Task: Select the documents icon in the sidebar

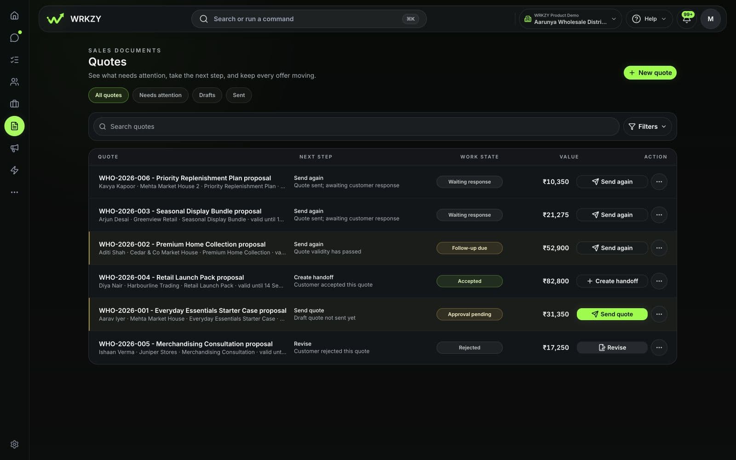Action: 14,126
